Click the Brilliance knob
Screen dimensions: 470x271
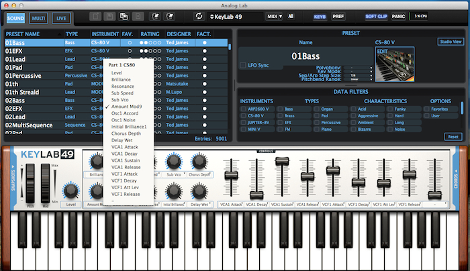[96, 162]
